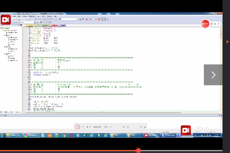This screenshot has height=153, width=230.
Task: Open the Word document taskbar button
Action: click(x=169, y=136)
